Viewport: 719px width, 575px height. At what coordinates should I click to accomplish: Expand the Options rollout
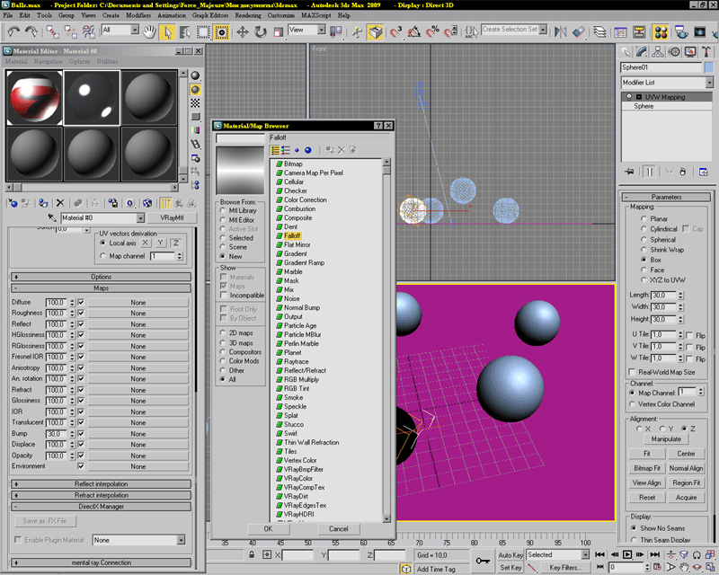point(101,277)
